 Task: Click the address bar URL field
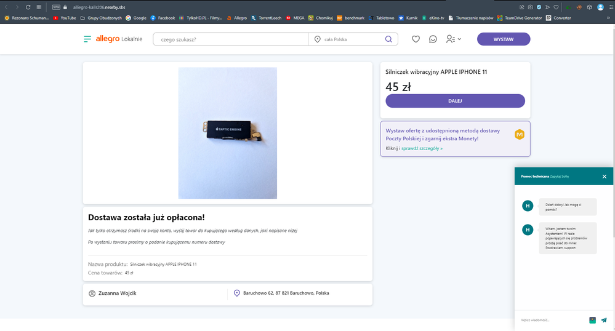tap(99, 7)
